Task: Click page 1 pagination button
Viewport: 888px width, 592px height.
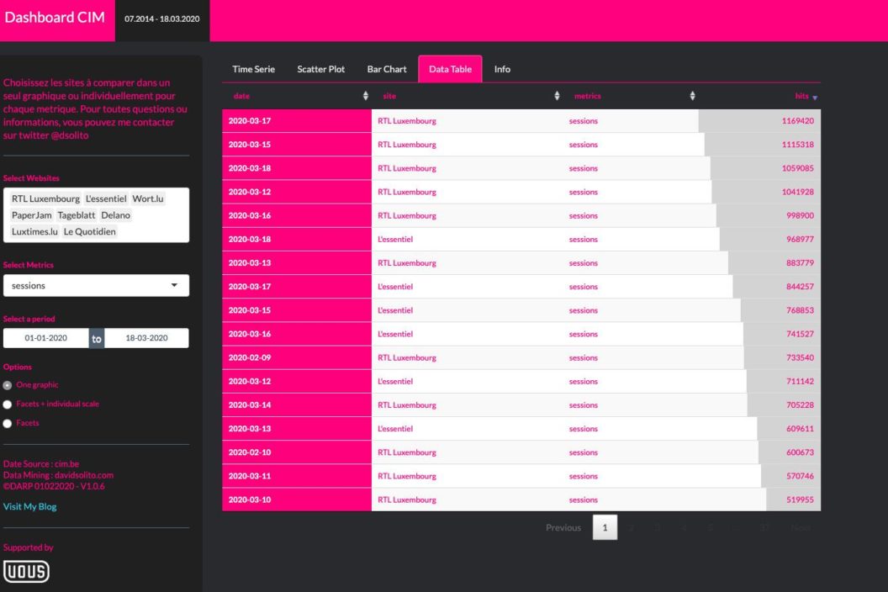Action: (x=605, y=527)
